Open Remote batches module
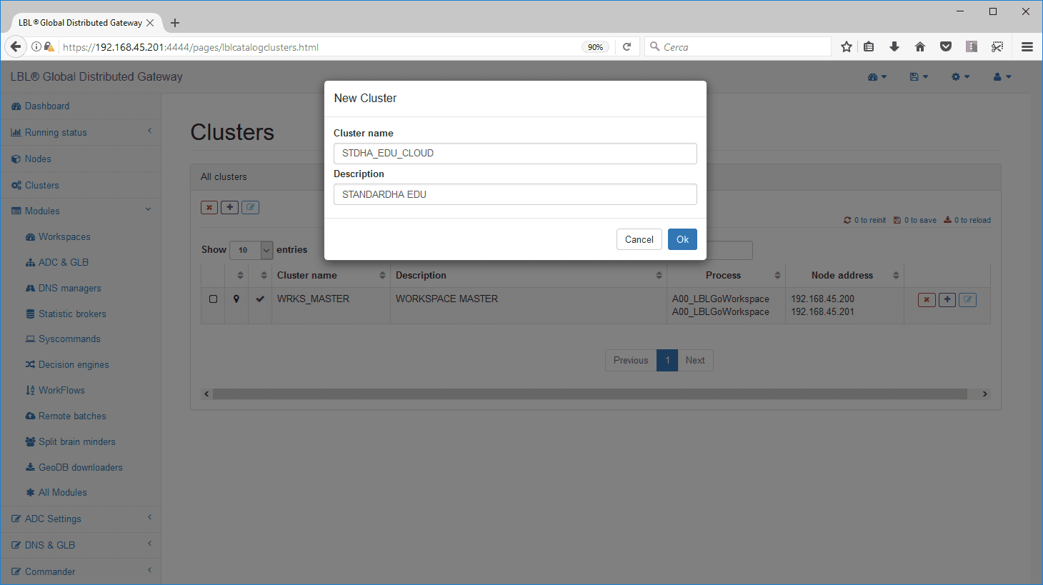The width and height of the screenshot is (1043, 585). coord(72,416)
